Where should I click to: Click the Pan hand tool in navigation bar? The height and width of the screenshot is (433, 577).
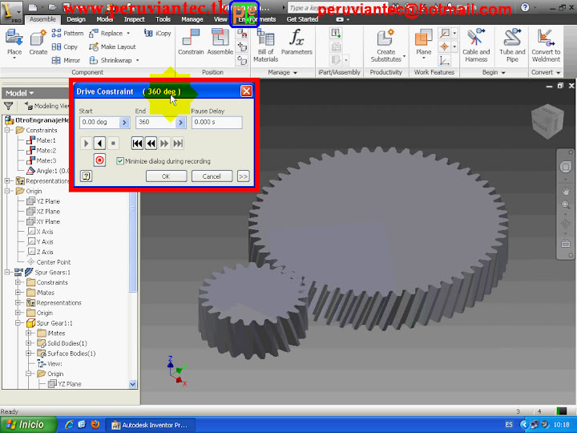point(566,191)
